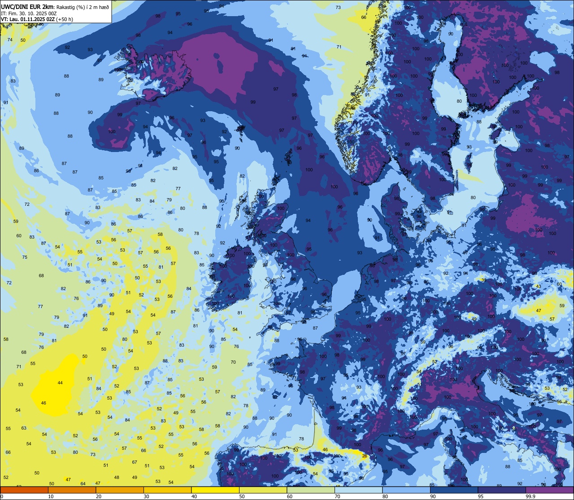This screenshot has height=500, width=574.
Task: Click the 'VT: Lau. 01.11.2025 02Z (+50 h)' line
Action: pos(37,19)
